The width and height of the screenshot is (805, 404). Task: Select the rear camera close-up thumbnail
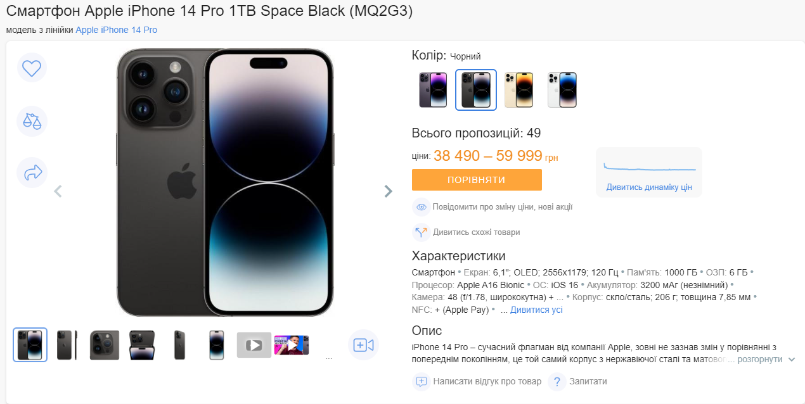tap(104, 344)
